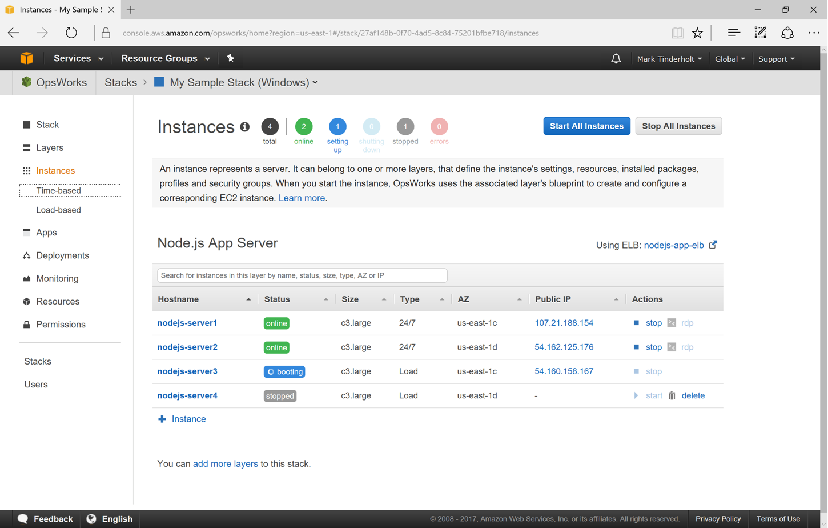828x528 pixels.
Task: Click the OpsWorks leaf logo
Action: pos(26,82)
